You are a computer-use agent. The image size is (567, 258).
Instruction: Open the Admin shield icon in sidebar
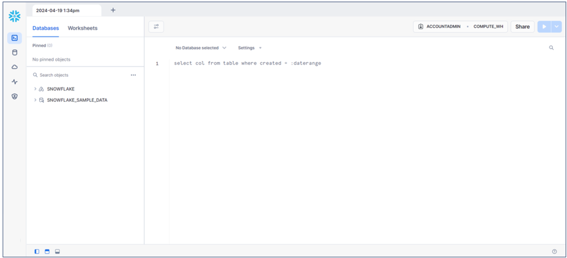point(14,97)
